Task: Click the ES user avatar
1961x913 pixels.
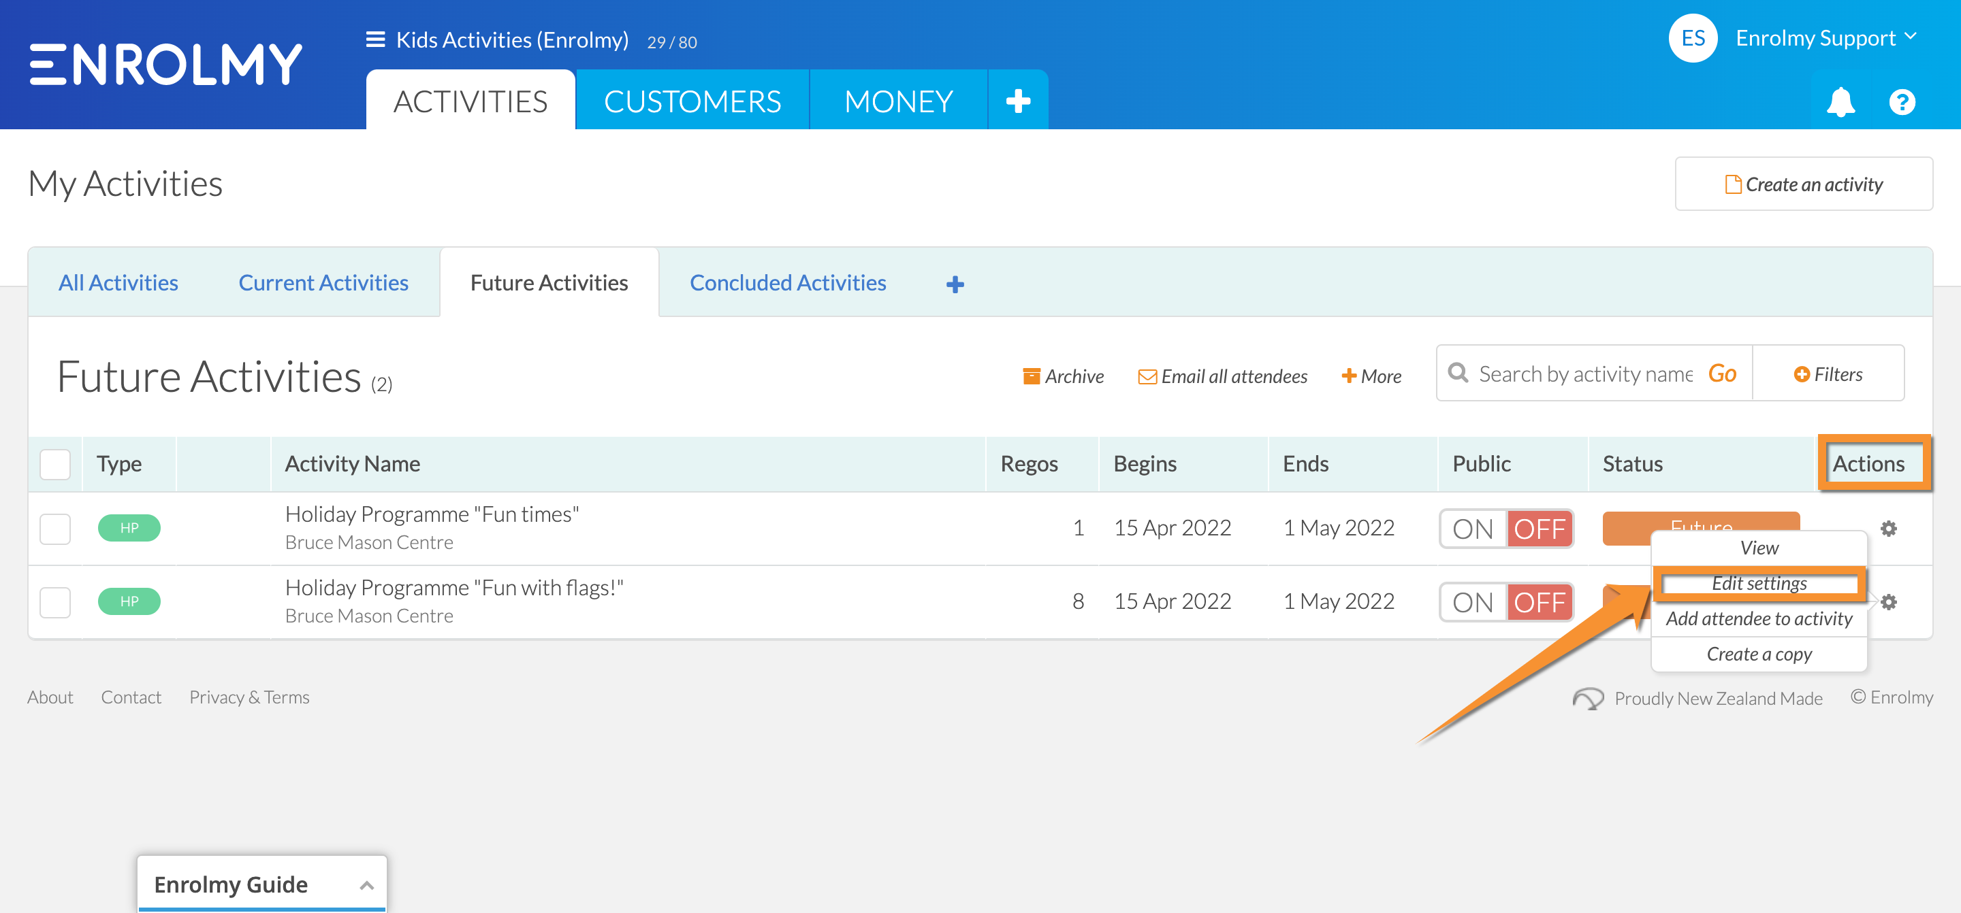Action: pos(1692,38)
